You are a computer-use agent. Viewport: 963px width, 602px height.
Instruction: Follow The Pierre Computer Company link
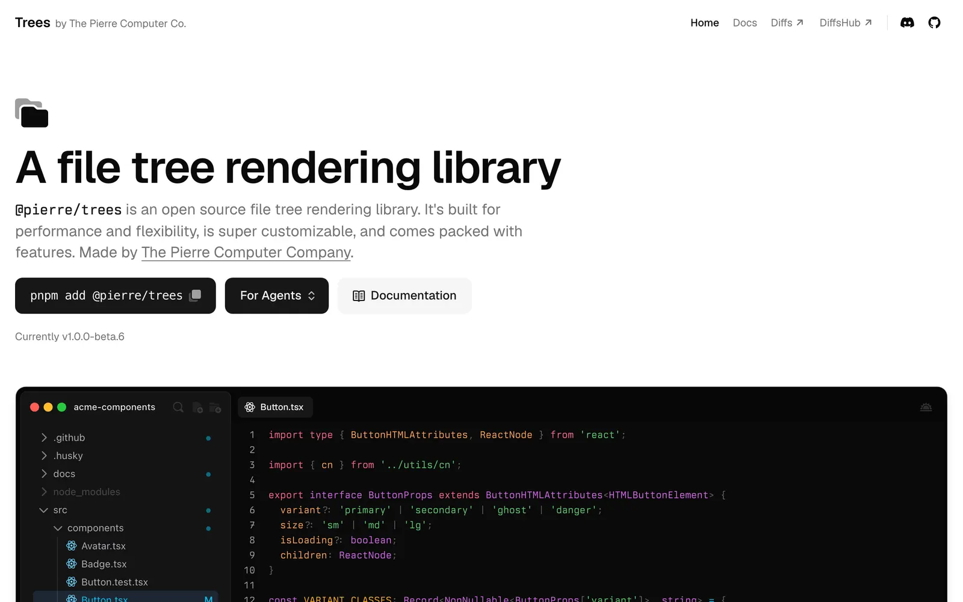coord(246,253)
